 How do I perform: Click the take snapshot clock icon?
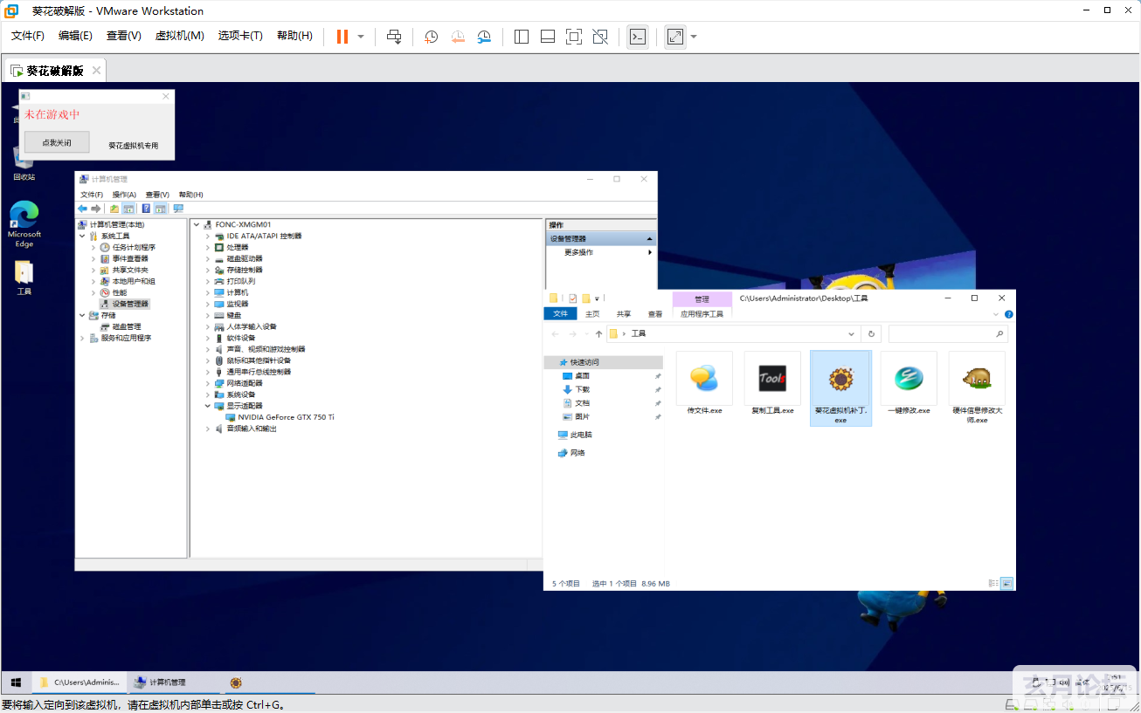[432, 37]
